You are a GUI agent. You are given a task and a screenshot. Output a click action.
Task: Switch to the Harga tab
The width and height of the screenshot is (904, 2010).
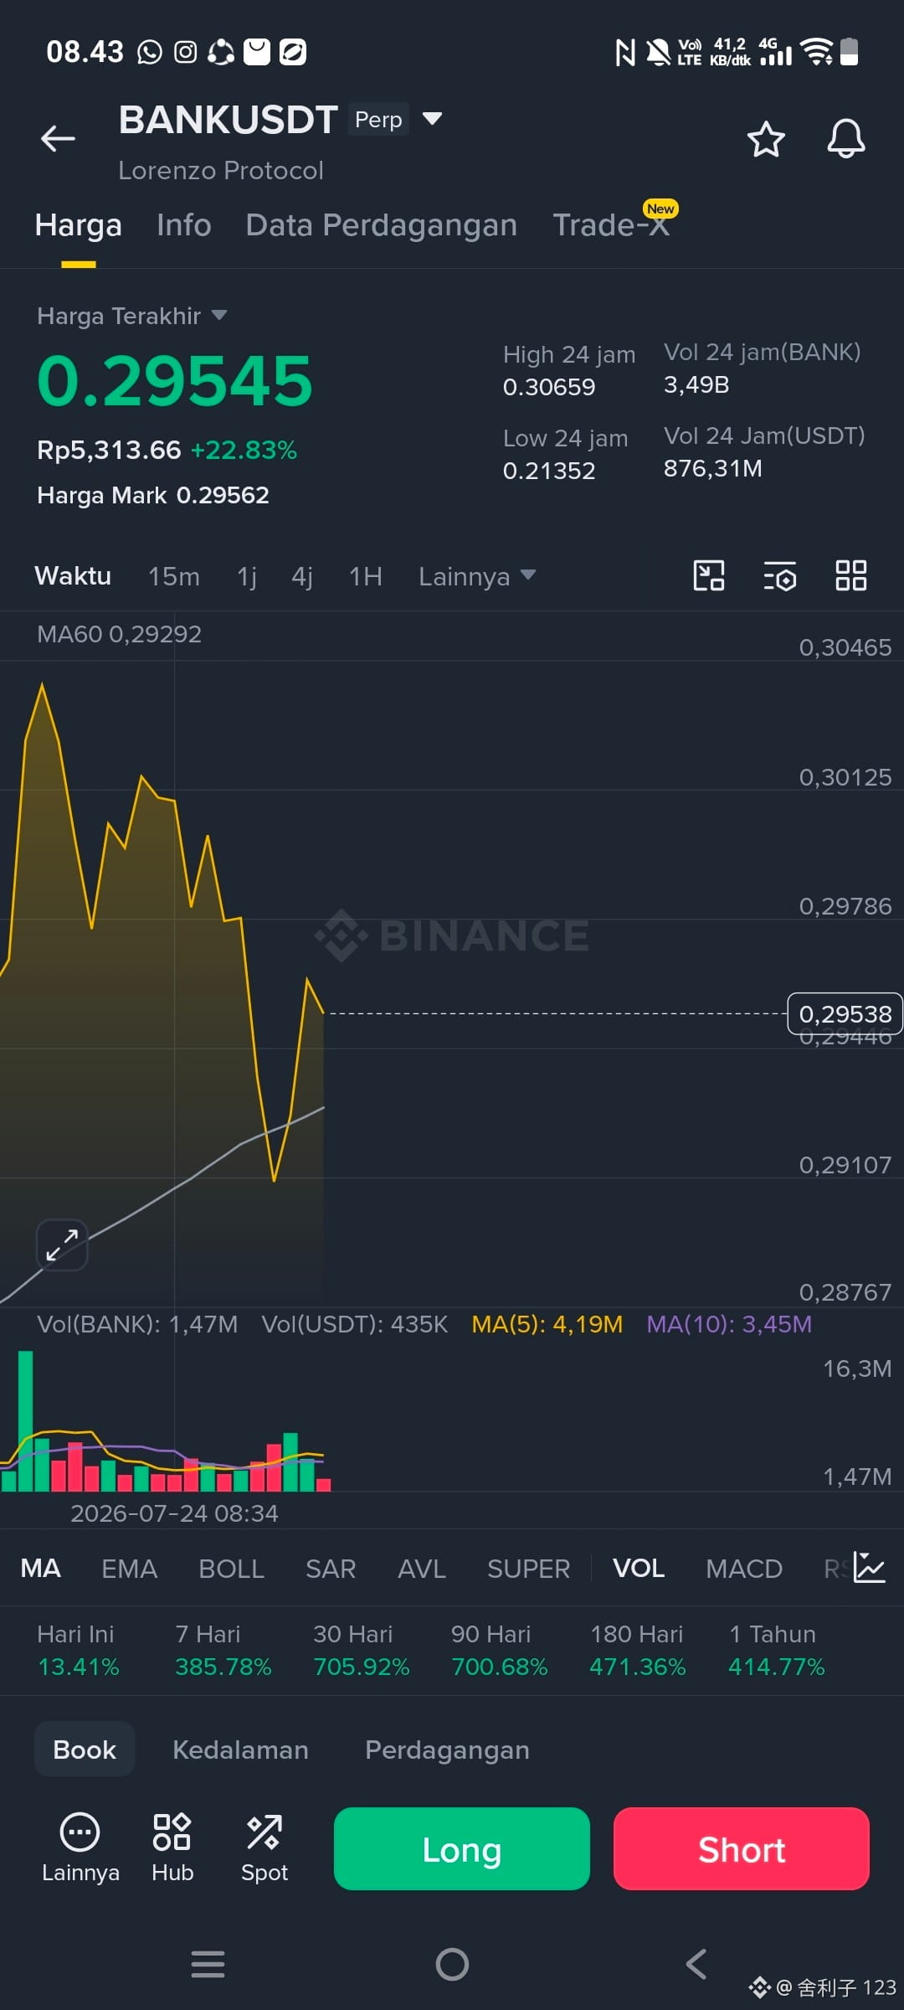[79, 225]
